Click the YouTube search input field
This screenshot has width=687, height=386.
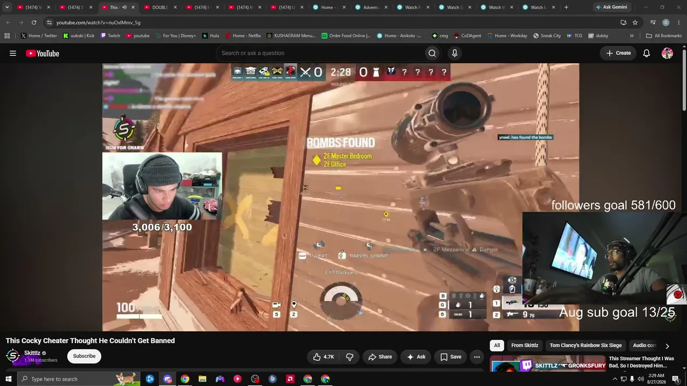319,53
